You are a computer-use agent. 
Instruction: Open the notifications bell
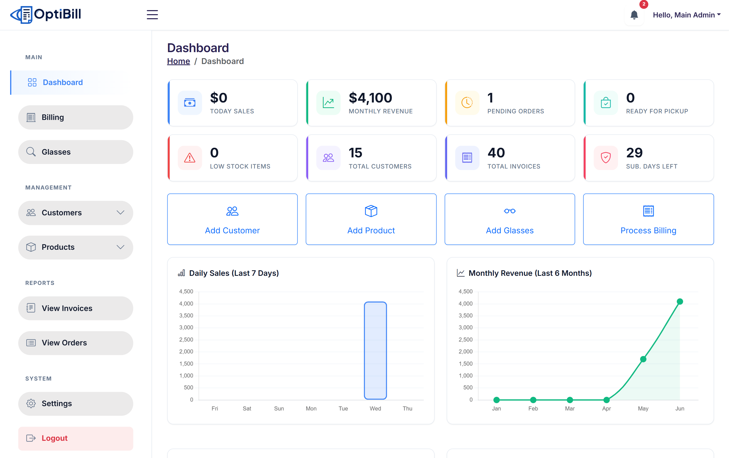point(634,15)
